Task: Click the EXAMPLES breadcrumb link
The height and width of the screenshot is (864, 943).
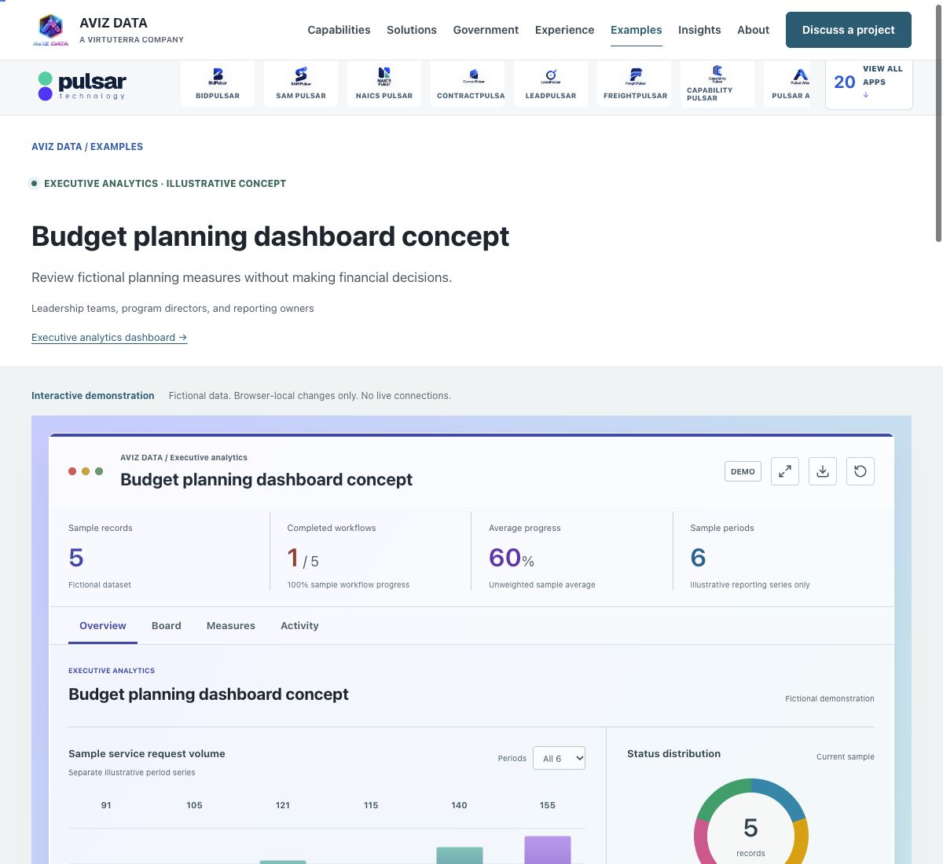Action: coord(116,147)
